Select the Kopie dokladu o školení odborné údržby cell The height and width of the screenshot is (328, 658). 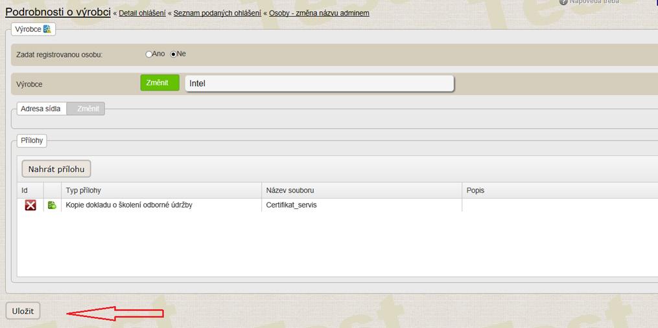[161, 205]
